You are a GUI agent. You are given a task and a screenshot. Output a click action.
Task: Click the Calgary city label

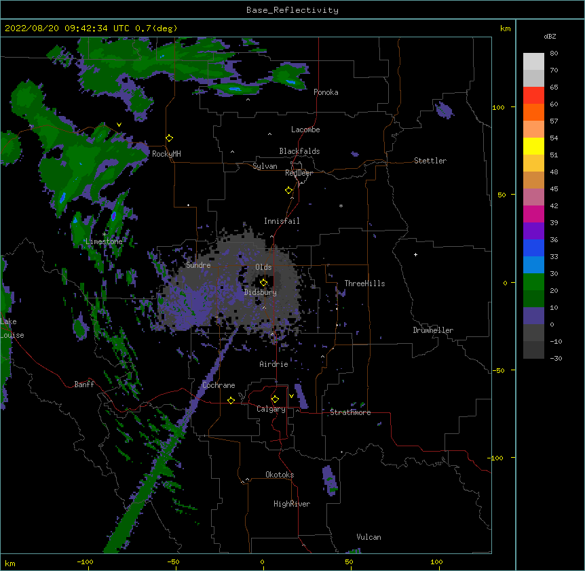[x=271, y=409]
